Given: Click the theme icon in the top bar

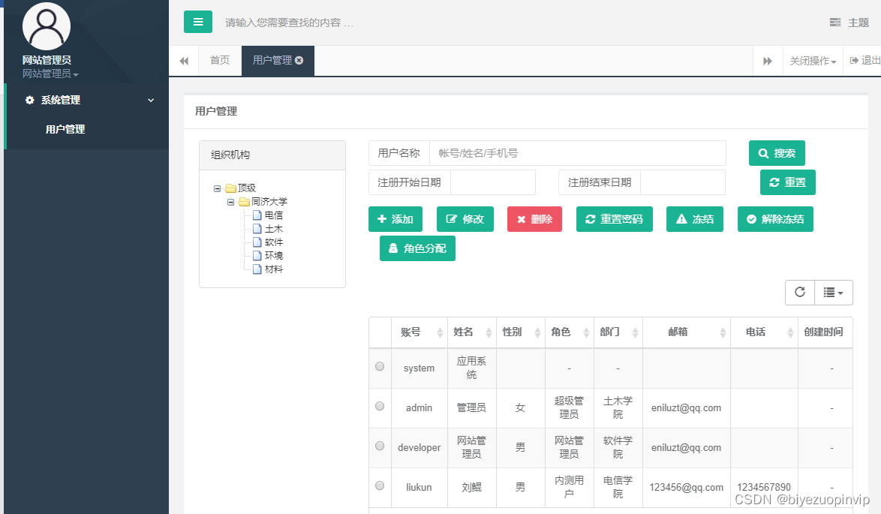Looking at the screenshot, I should 835,22.
